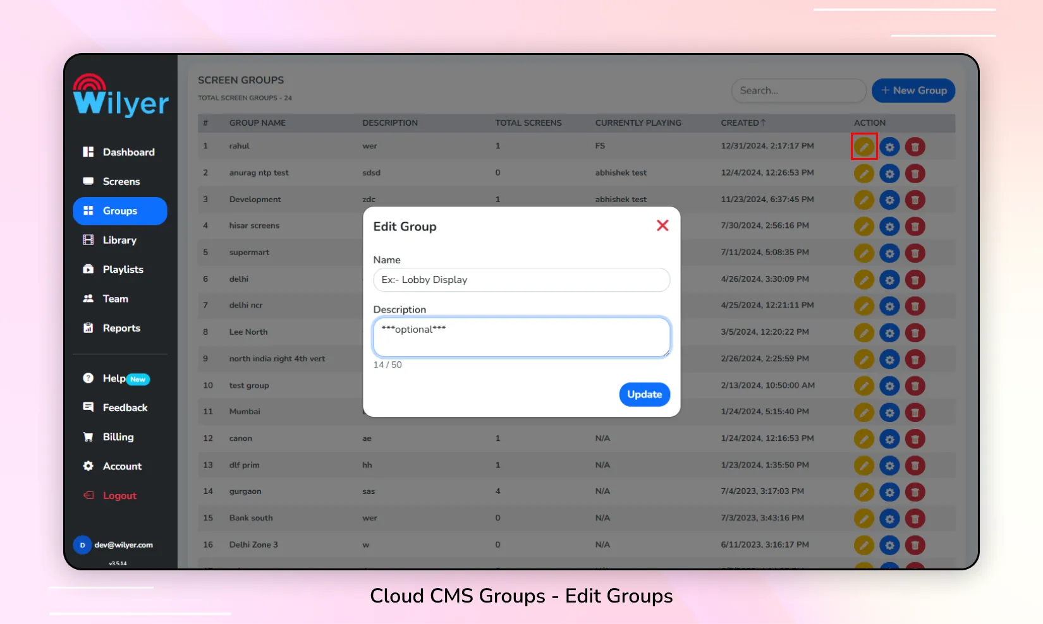
Task: Go to Screens in sidebar
Action: 120,181
